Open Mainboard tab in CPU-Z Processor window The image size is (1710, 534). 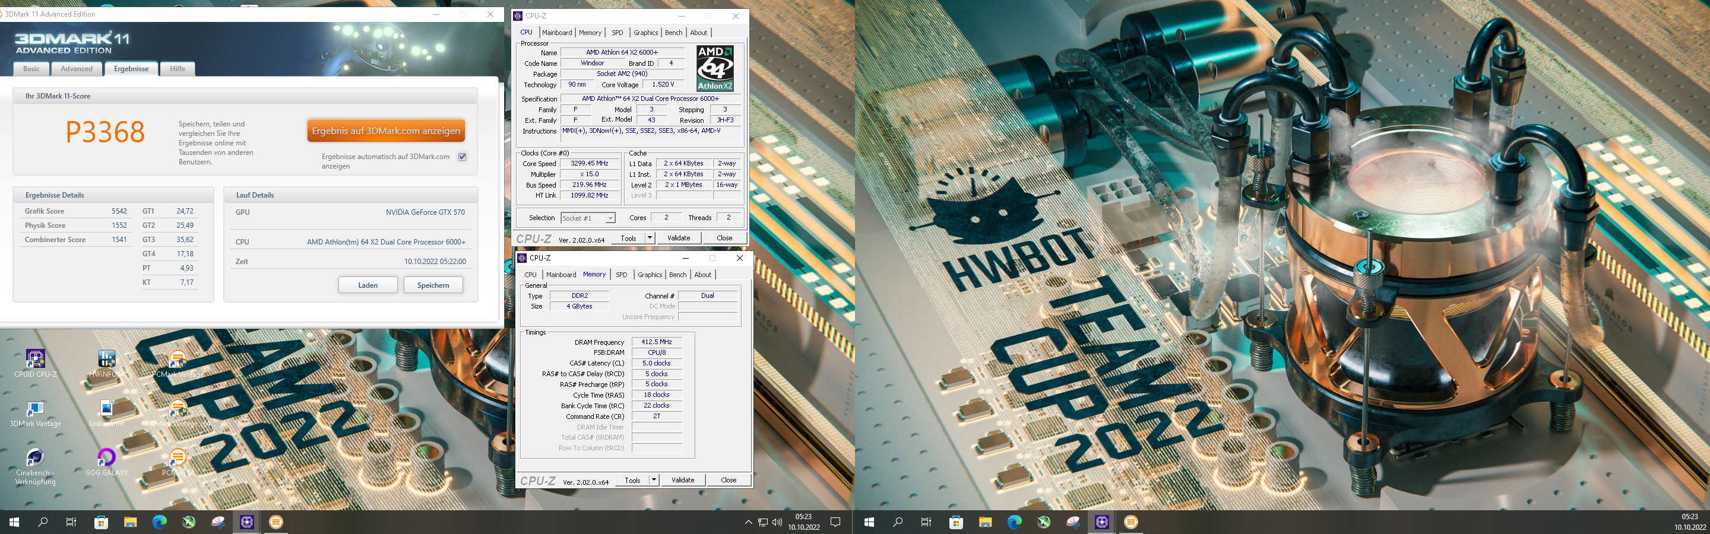pos(557,33)
